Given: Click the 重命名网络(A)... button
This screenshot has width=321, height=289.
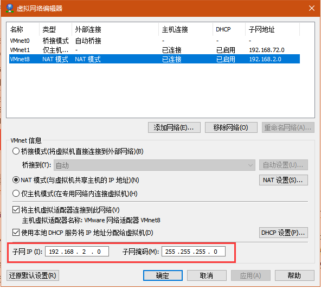Looking at the screenshot, I should click(x=288, y=127).
